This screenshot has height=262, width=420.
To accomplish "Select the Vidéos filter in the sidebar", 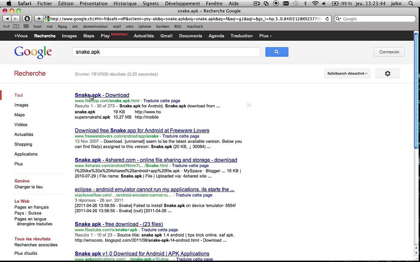I will click(21, 124).
